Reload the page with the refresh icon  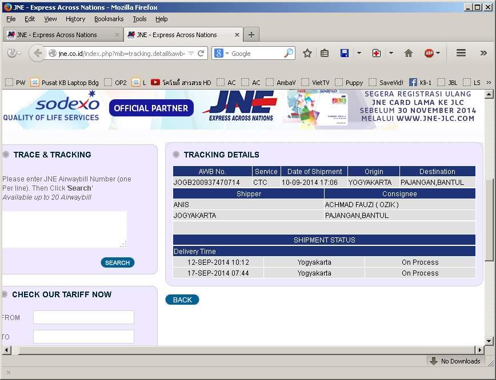[201, 54]
